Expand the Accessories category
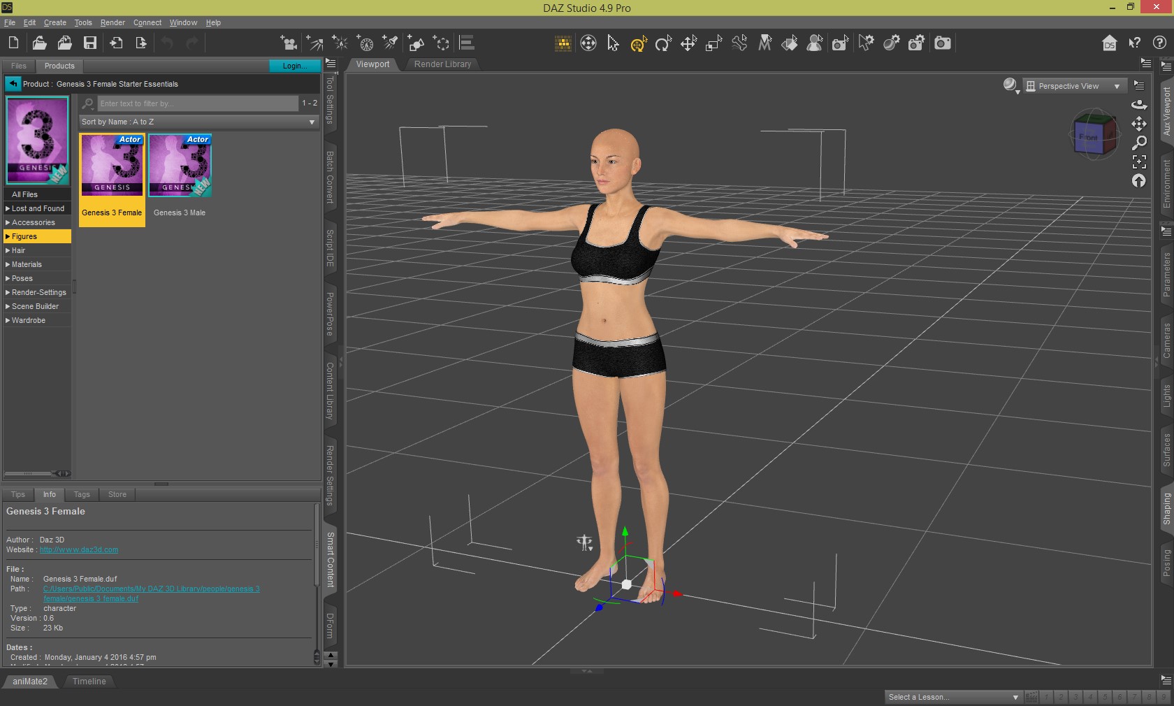1174x706 pixels. point(37,222)
